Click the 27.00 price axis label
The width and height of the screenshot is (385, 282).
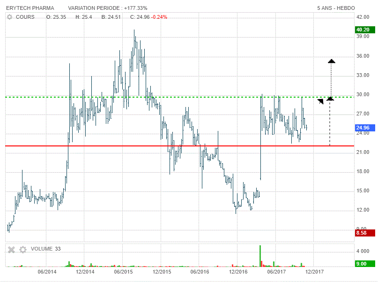tap(363, 114)
